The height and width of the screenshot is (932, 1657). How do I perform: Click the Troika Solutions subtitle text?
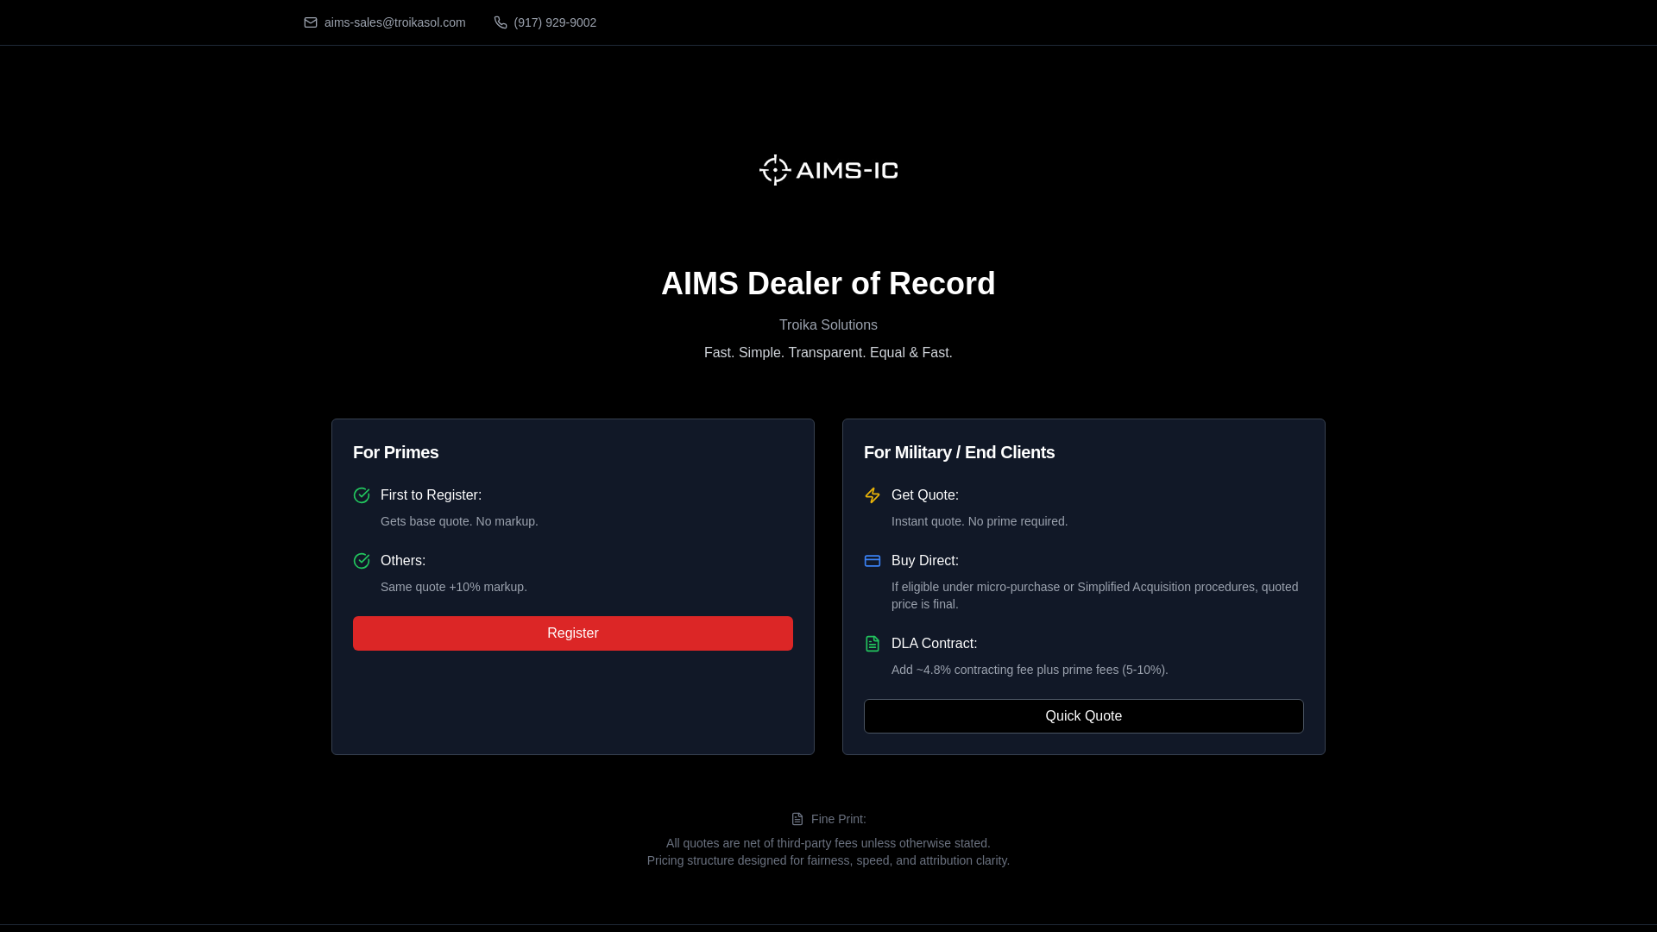[x=828, y=324]
